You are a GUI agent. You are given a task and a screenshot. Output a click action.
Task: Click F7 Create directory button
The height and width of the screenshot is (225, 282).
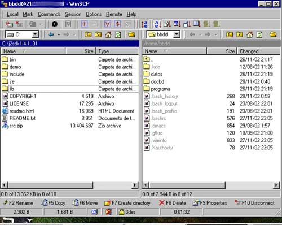tap(127, 203)
